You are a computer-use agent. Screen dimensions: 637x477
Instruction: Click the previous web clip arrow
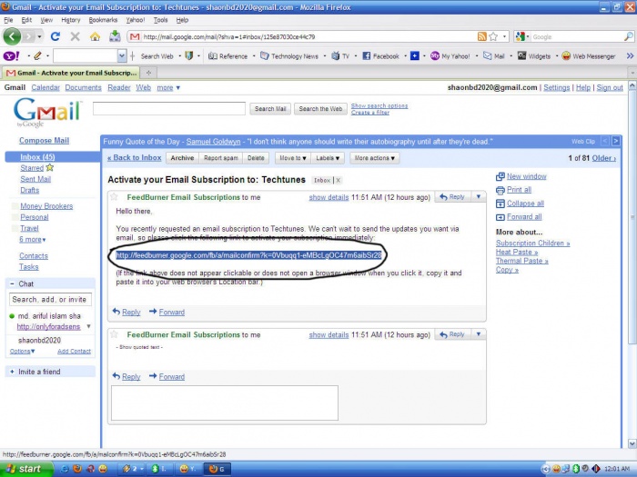click(x=605, y=141)
